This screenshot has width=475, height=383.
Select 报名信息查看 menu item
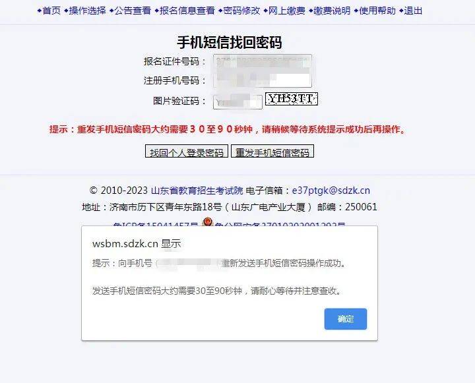pyautogui.click(x=187, y=11)
